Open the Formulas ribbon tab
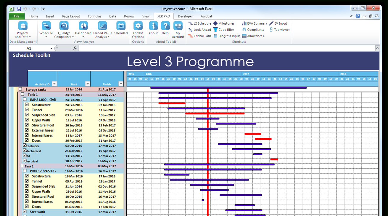Viewport: 388px width, 216px height. pyautogui.click(x=94, y=16)
